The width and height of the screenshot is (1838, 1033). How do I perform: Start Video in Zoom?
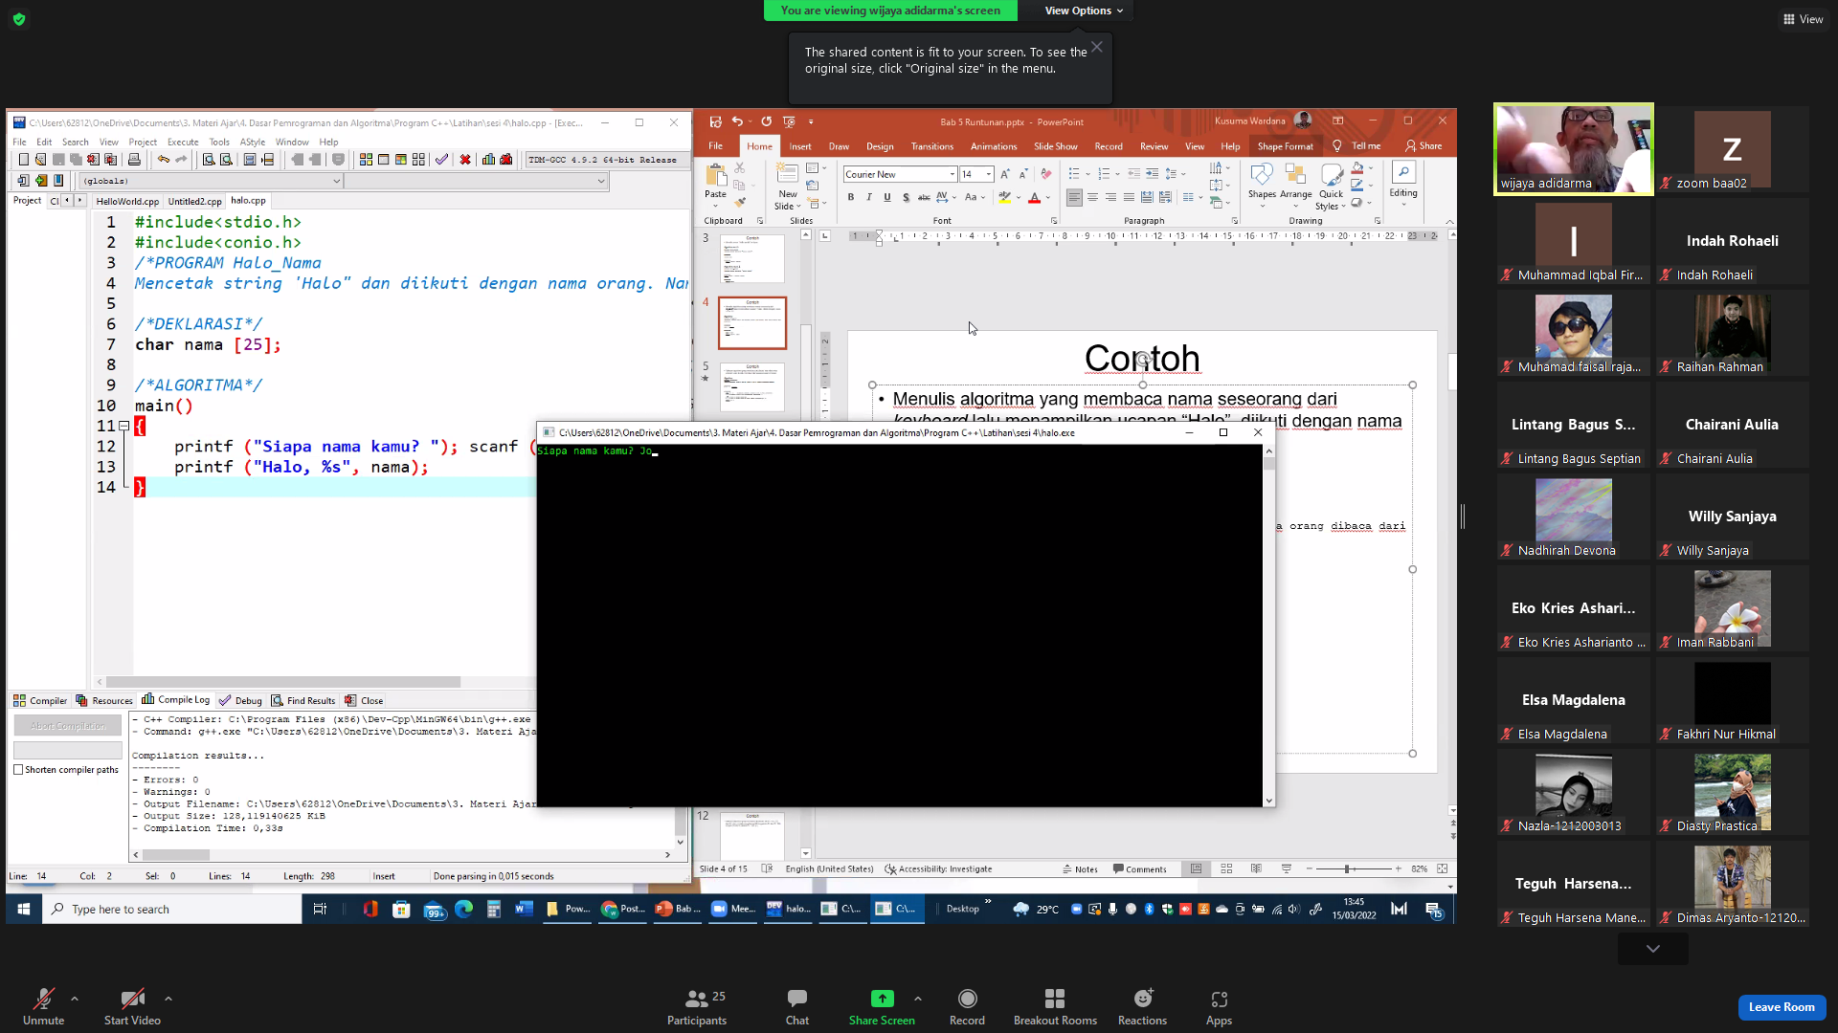pyautogui.click(x=132, y=1007)
